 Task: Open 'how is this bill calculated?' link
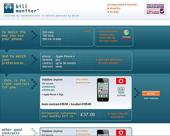click(117, 115)
